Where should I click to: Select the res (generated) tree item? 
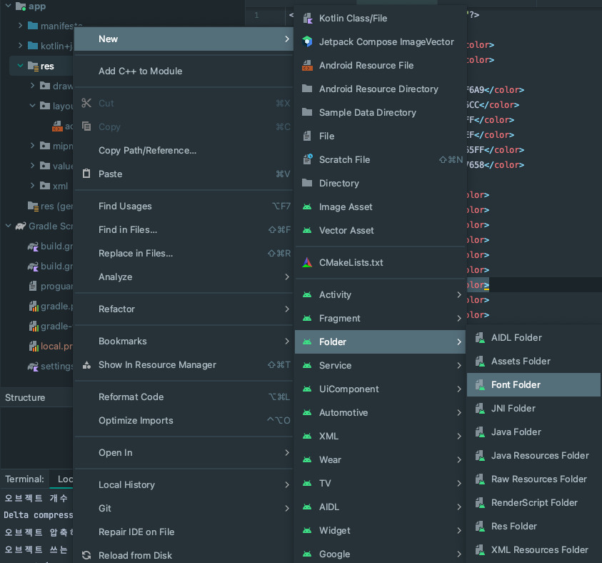[50, 206]
